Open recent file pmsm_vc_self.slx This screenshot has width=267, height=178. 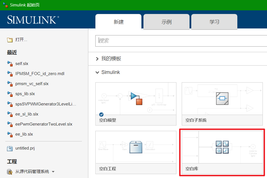(x=32, y=84)
